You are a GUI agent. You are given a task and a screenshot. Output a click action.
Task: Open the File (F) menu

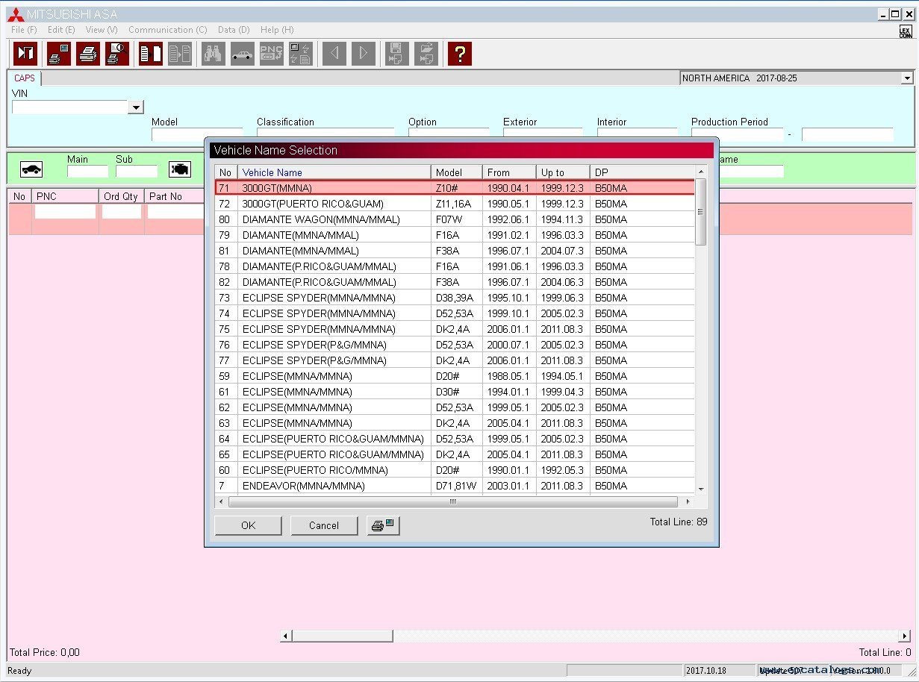pos(24,30)
